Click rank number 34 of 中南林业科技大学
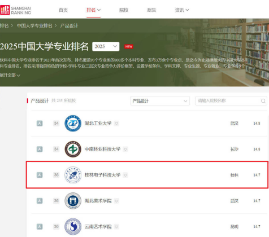The width and height of the screenshot is (269, 237). pos(56,149)
